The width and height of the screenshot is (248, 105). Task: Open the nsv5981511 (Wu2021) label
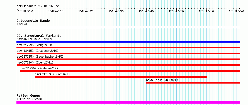click(x=162, y=80)
